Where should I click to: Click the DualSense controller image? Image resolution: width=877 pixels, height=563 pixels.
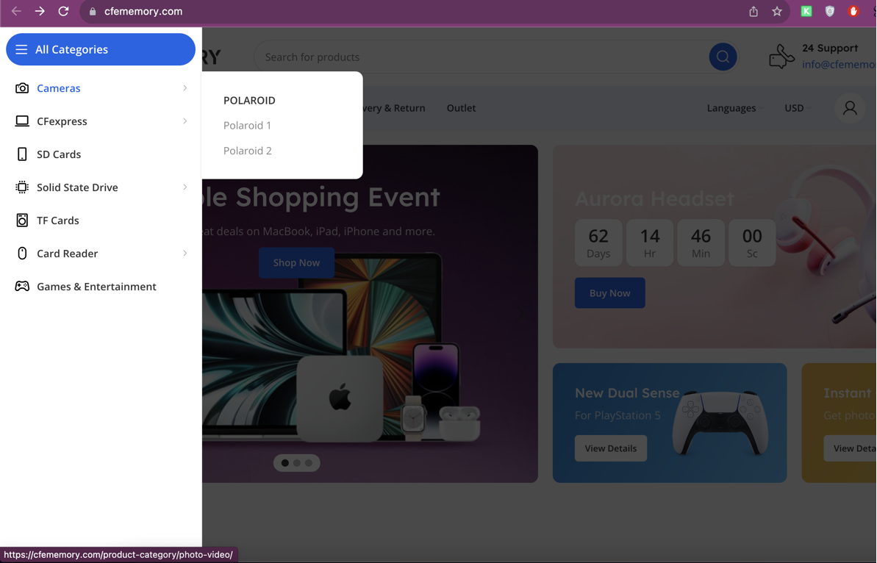coord(720,423)
